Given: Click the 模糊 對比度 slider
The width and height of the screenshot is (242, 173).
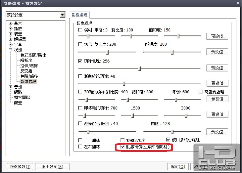Looking at the screenshot, I should (139, 36).
